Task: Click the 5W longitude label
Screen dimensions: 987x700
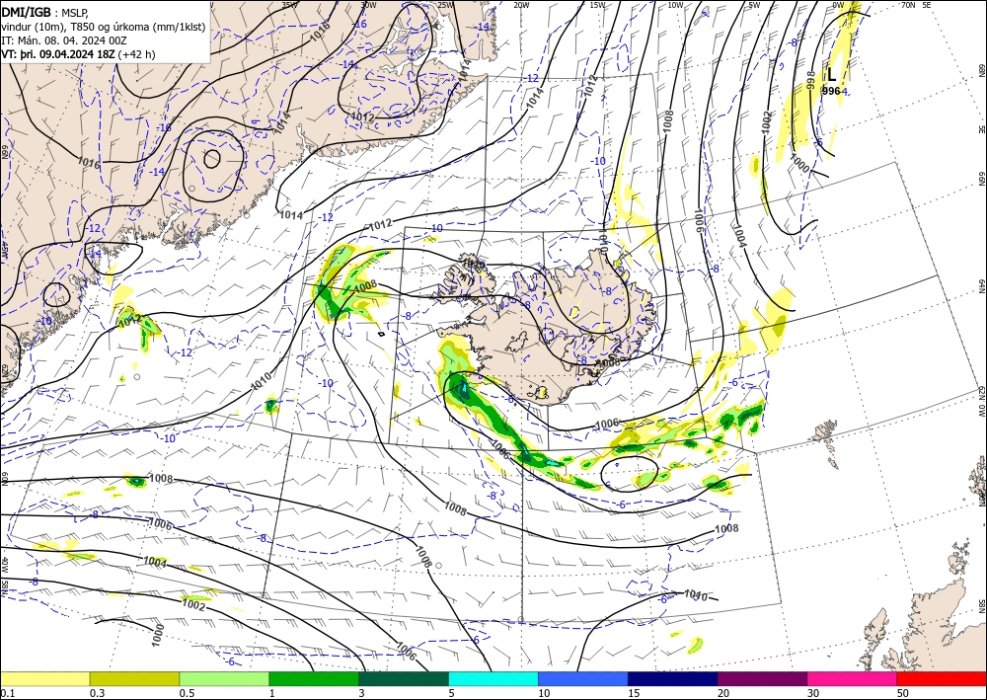Action: 754,5
